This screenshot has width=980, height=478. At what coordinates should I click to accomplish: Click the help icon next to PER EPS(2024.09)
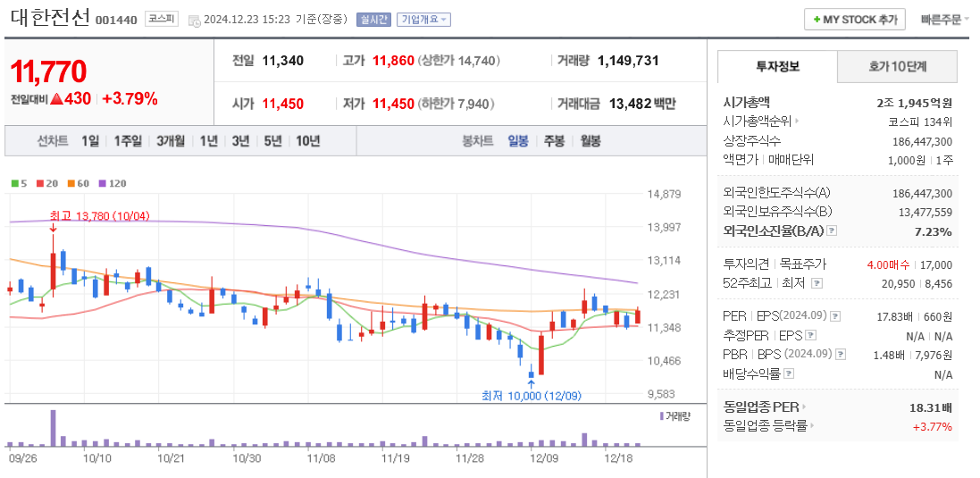pyautogui.click(x=835, y=316)
